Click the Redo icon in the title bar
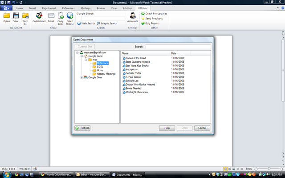285x178 pixels. 21,3
